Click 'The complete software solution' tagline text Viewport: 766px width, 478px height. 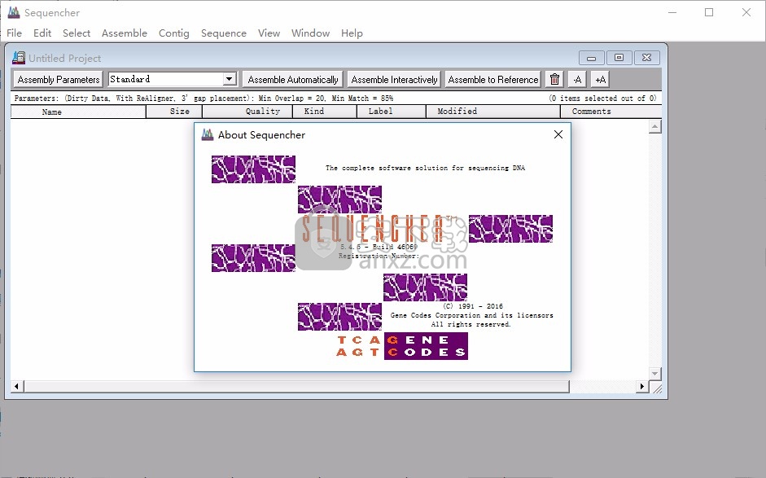click(x=425, y=168)
